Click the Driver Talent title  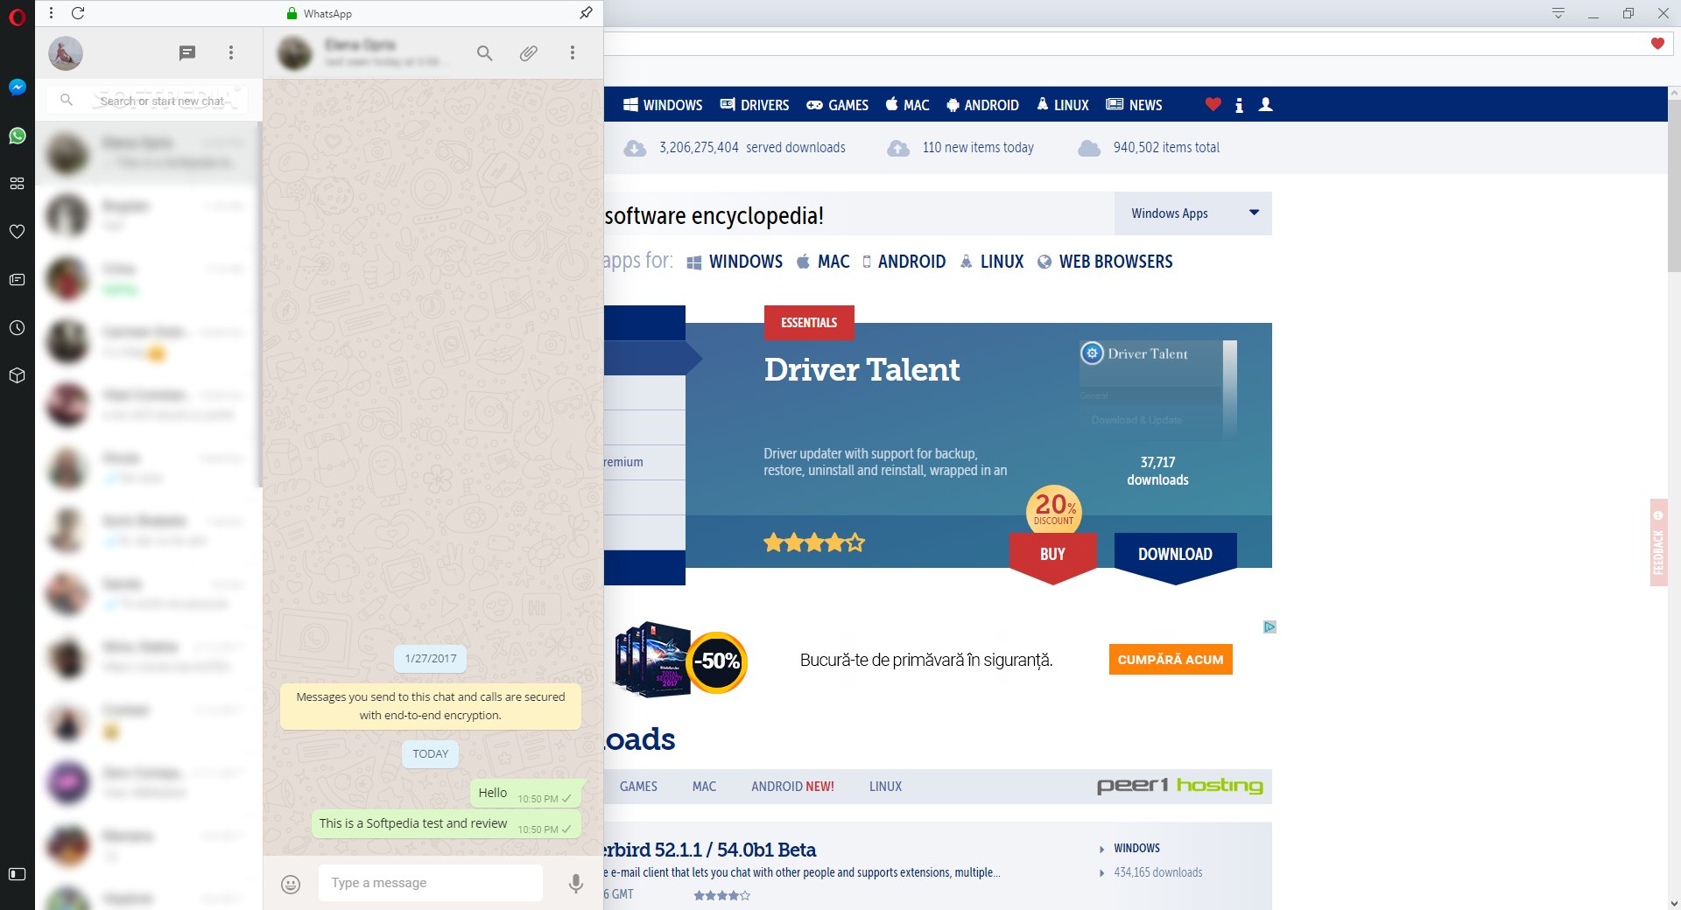[x=862, y=369]
